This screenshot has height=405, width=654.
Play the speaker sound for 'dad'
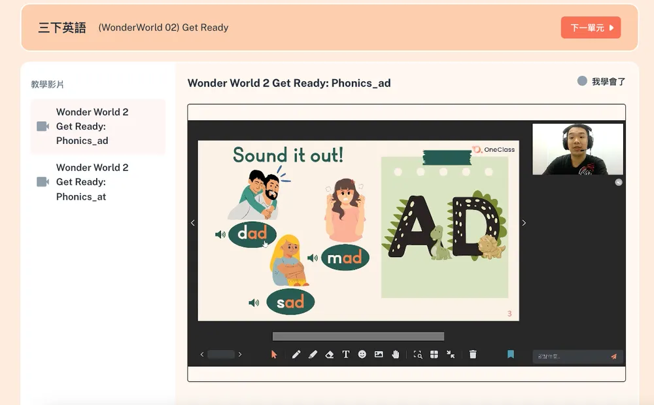tap(220, 234)
